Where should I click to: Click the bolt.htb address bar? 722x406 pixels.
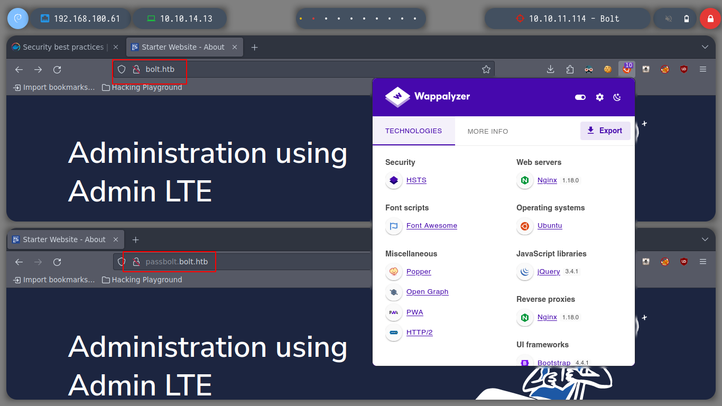tap(304, 69)
